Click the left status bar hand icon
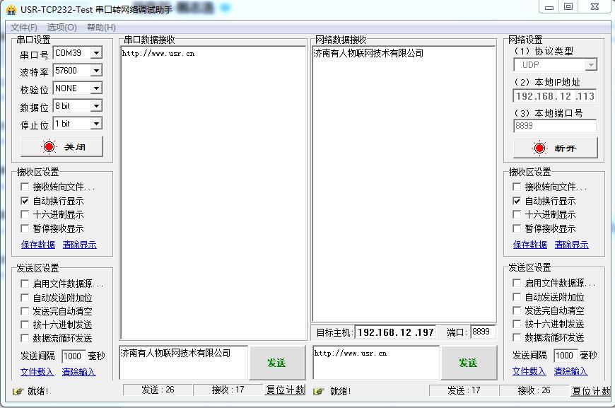Viewport: 615px width, 408px height. (x=18, y=391)
